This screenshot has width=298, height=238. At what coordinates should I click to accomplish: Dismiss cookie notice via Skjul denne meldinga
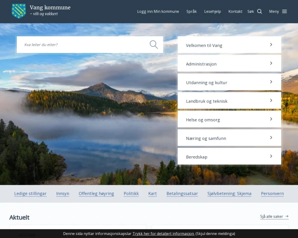215,234
